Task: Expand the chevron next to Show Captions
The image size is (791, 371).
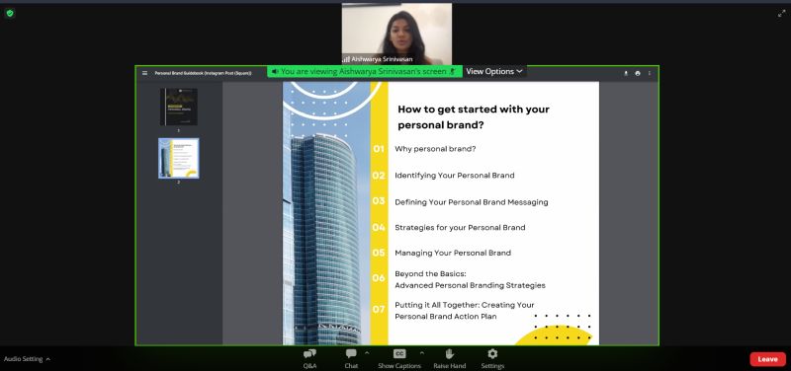Action: 422,353
